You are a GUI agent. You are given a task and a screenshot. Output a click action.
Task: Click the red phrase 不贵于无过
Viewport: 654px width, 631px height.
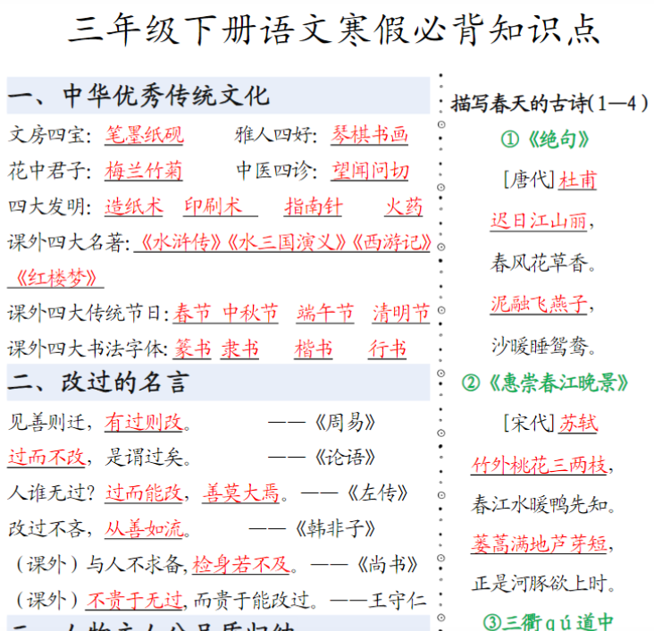point(135,601)
